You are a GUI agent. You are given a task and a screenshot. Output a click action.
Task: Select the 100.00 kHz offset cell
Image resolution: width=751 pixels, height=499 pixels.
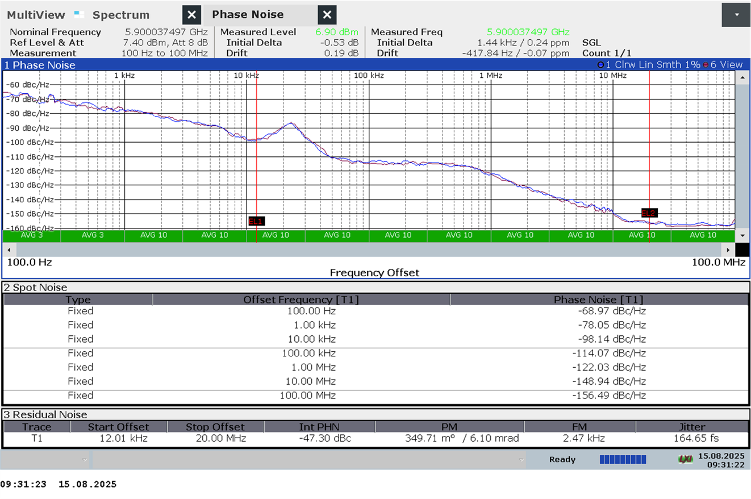(x=309, y=354)
